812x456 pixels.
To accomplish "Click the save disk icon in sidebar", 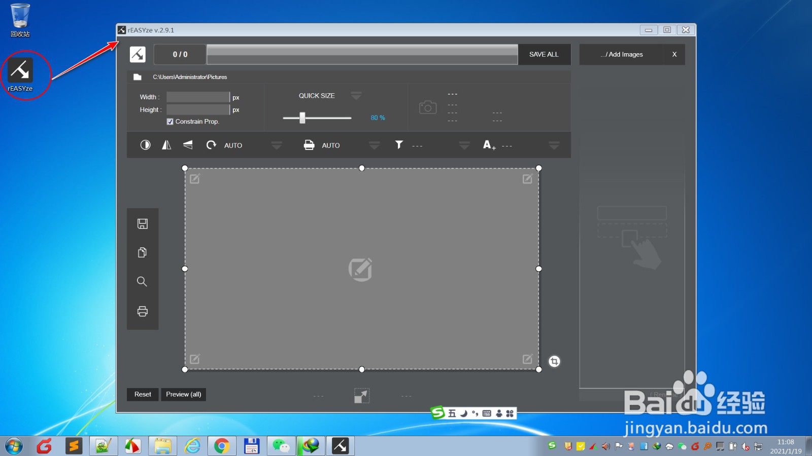I will (x=143, y=224).
